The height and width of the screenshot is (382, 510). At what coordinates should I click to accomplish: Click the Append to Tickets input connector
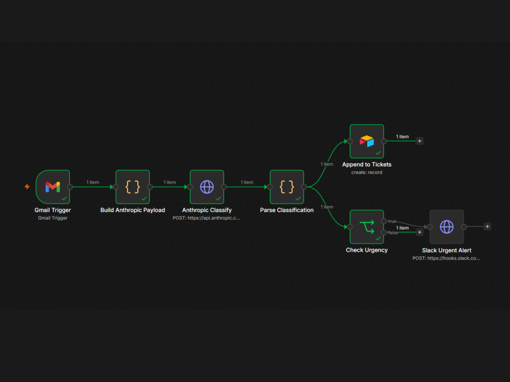[350, 141]
